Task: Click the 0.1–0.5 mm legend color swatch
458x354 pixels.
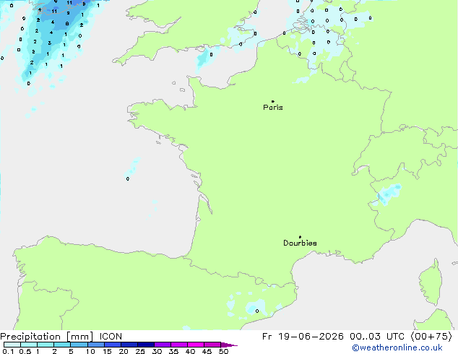Action: [12, 345]
